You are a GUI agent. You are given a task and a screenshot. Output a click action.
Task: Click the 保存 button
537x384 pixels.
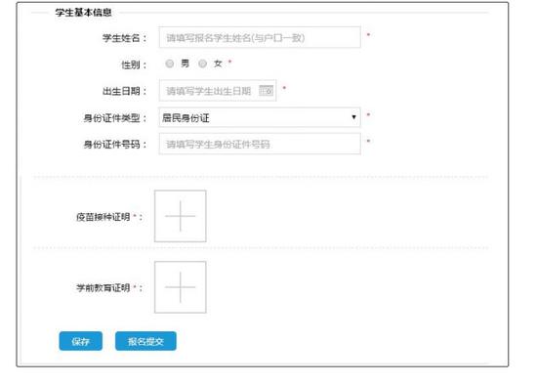(80, 341)
